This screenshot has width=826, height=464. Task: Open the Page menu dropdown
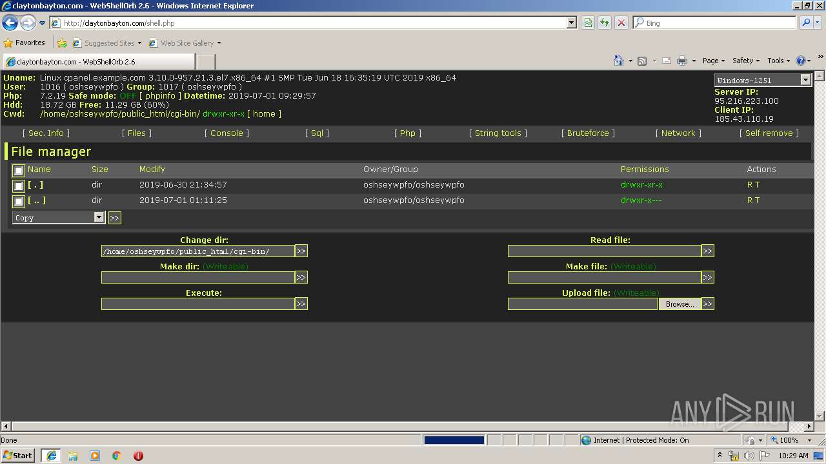point(713,61)
